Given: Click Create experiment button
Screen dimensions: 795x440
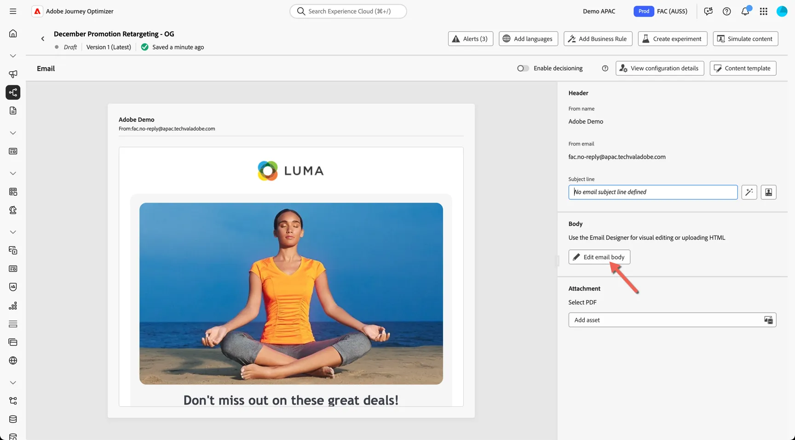Looking at the screenshot, I should (x=673, y=39).
